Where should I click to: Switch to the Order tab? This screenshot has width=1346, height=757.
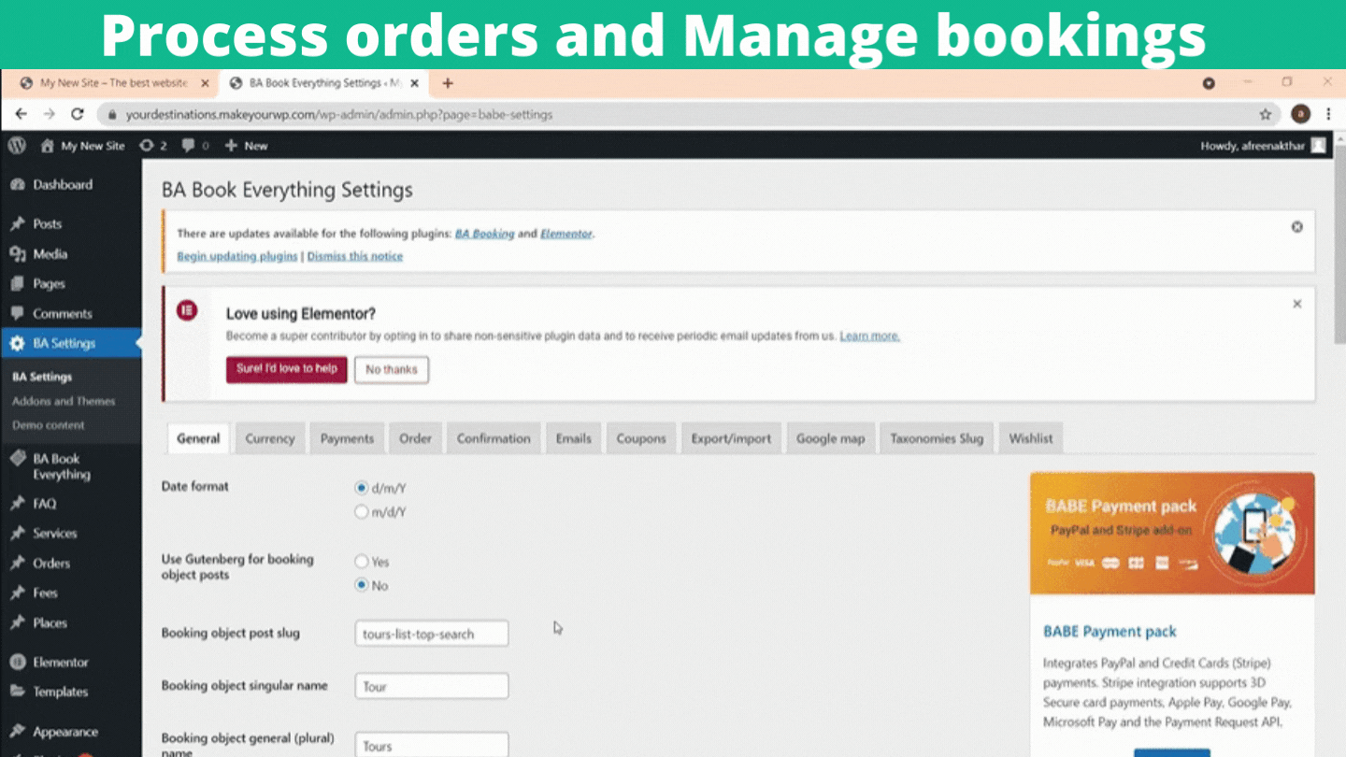tap(415, 438)
